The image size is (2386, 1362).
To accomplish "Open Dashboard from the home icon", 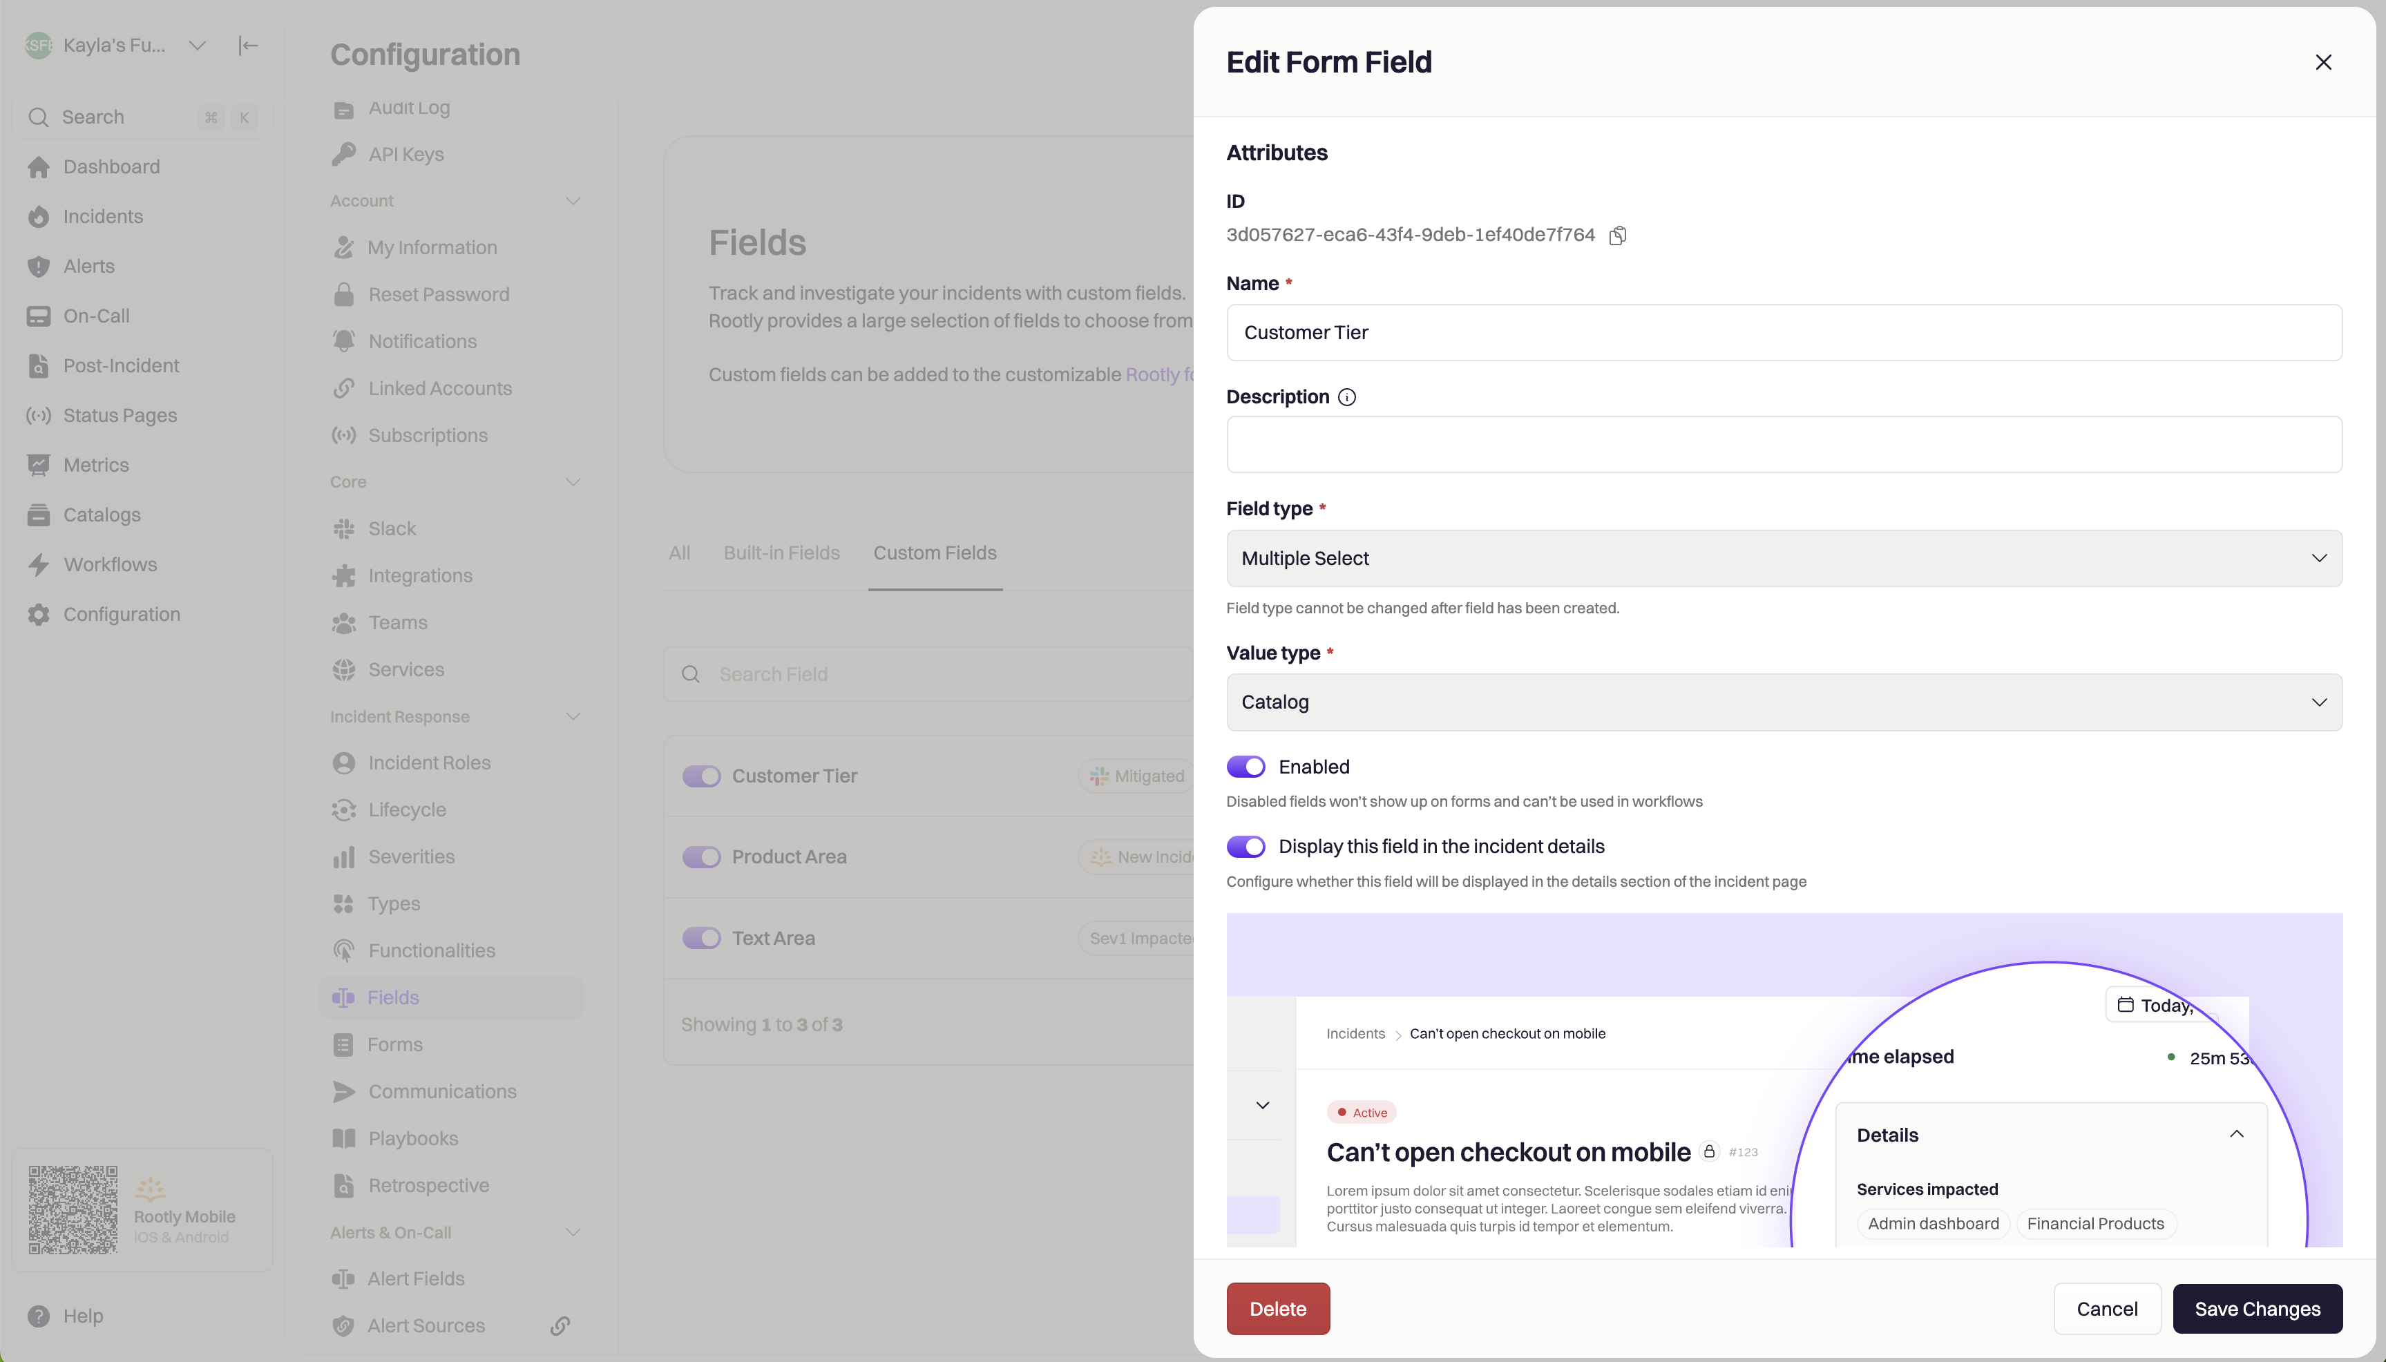I will (x=39, y=166).
